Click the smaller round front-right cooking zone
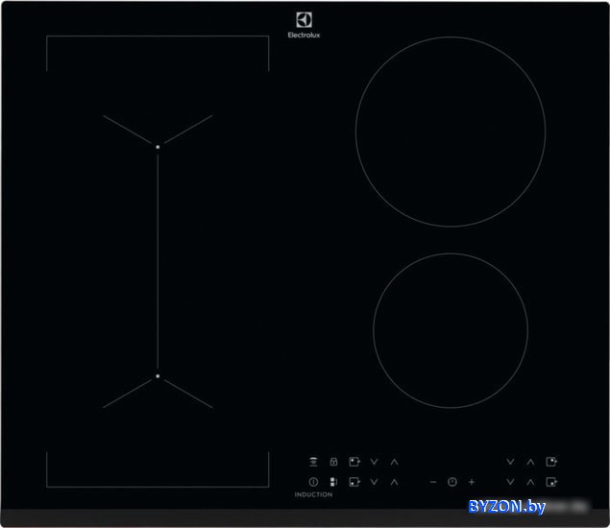Viewport: 610px width, 528px height. click(x=451, y=330)
